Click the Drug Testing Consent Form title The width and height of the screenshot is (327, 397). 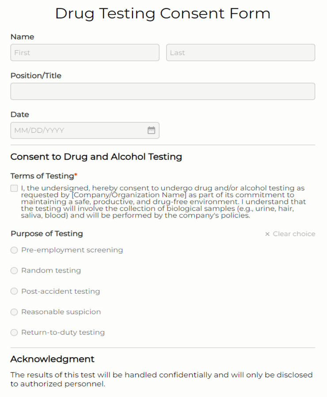click(x=163, y=14)
